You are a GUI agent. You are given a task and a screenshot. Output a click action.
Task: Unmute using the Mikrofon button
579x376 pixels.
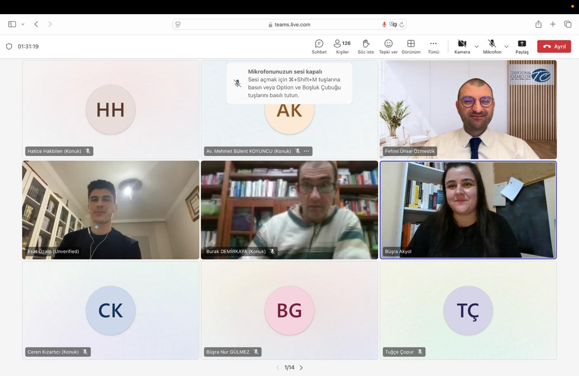pyautogui.click(x=492, y=47)
